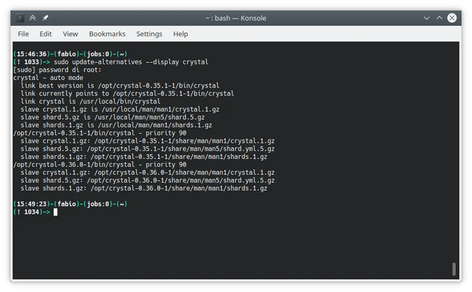This screenshot has width=472, height=292.
Task: Click the '(15:49:23)-(fabio)' prompt line
Action: (x=70, y=204)
